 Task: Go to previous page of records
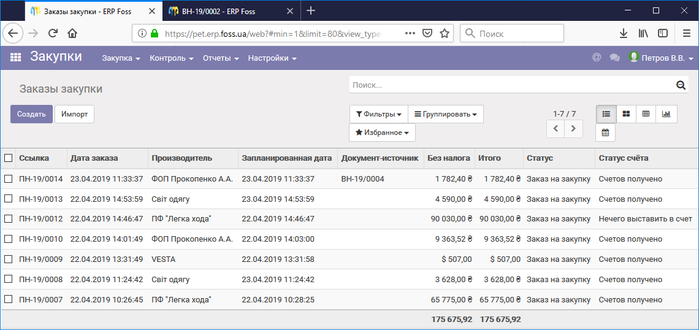coord(556,129)
